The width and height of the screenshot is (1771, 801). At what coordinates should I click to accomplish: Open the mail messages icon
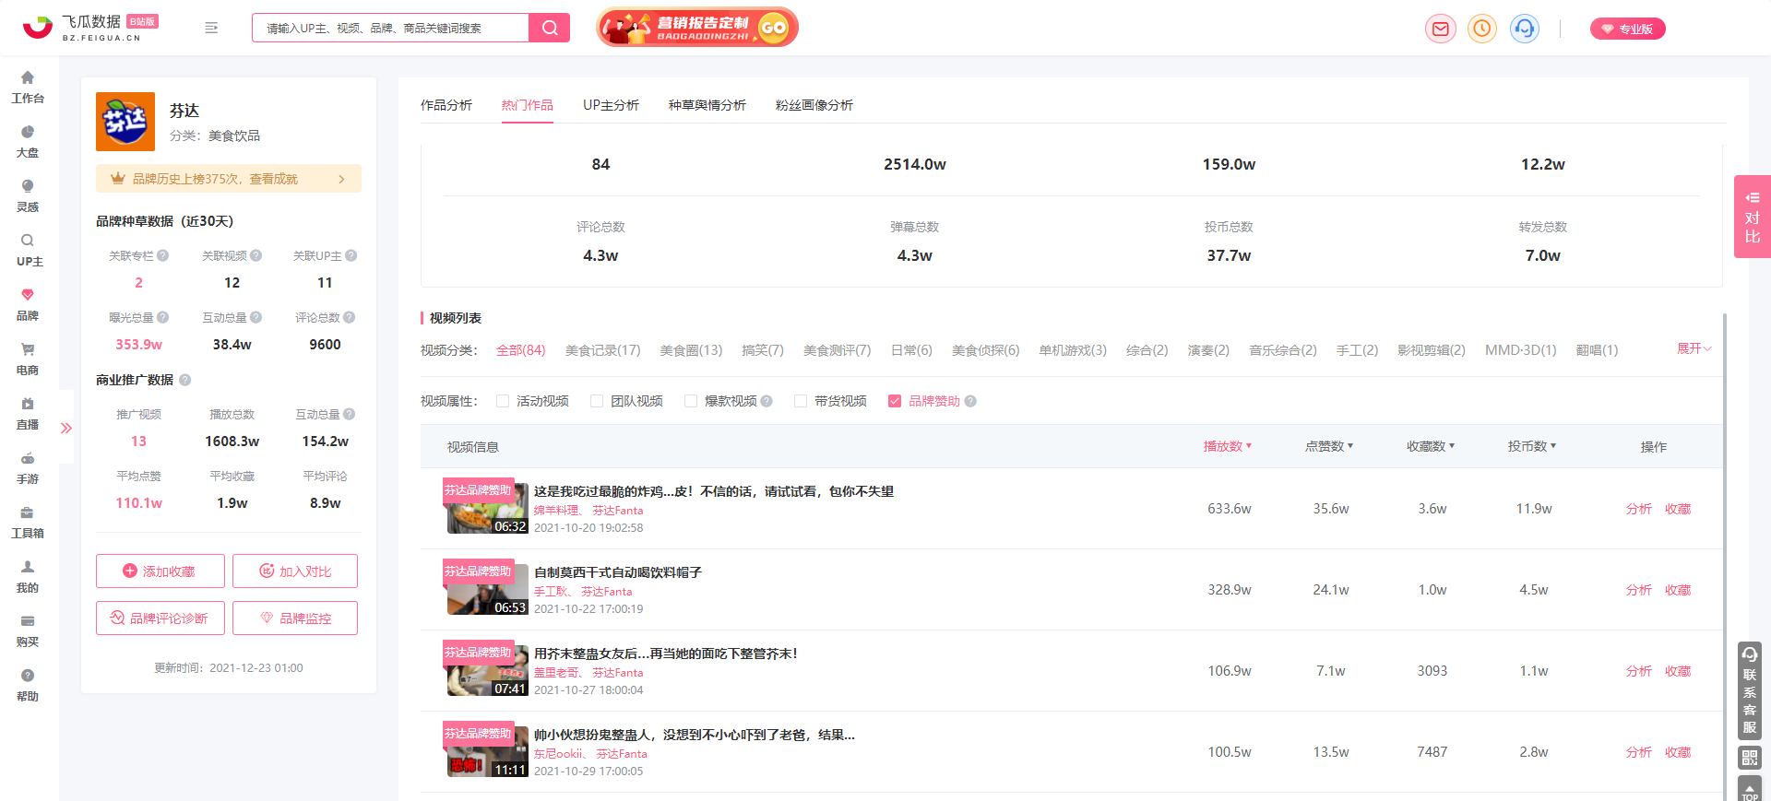(1440, 29)
